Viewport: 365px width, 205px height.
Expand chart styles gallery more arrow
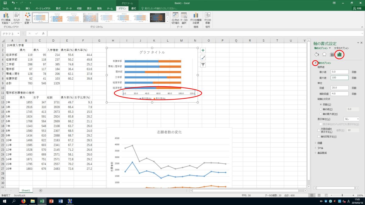[168, 22]
